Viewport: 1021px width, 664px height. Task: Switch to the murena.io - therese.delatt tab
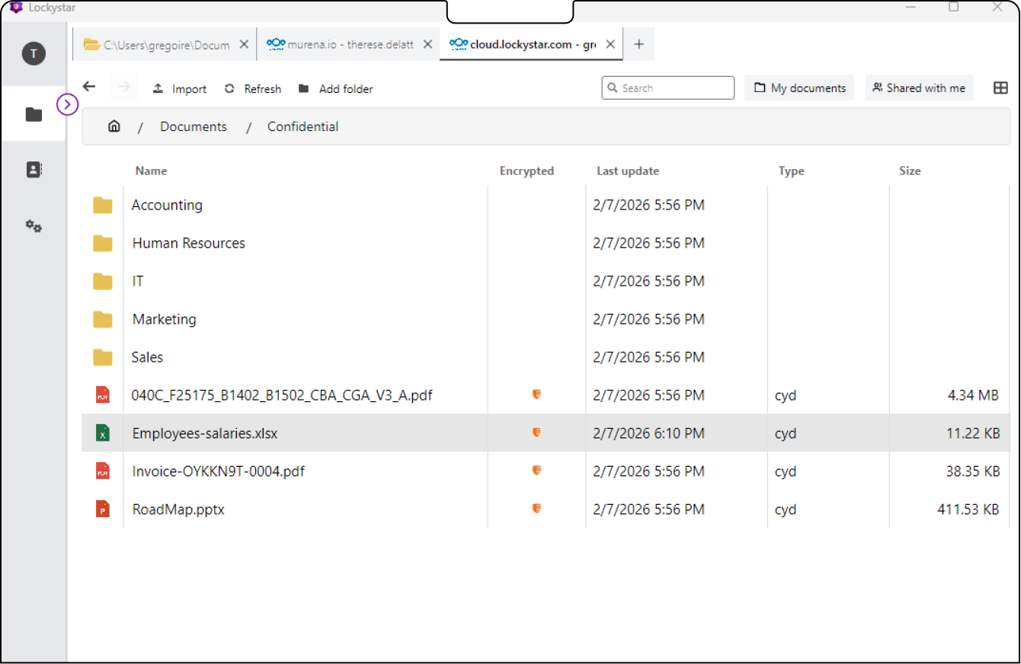343,43
